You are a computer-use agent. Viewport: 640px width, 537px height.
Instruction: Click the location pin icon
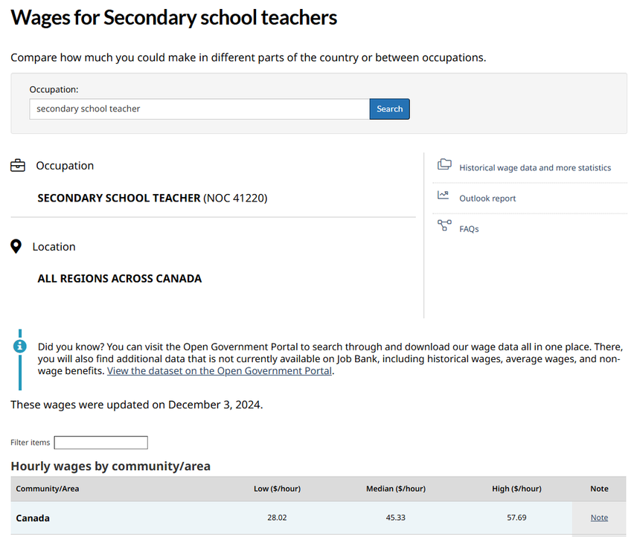pyautogui.click(x=16, y=246)
